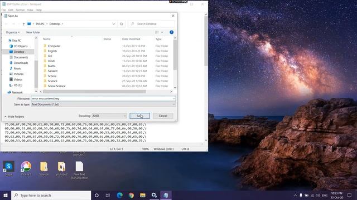
Task: Click the change view icon
Action: pos(157,32)
